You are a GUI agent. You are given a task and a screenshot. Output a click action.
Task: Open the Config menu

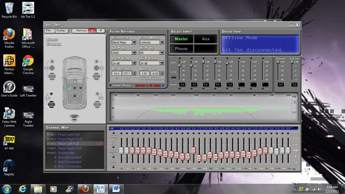(62, 31)
